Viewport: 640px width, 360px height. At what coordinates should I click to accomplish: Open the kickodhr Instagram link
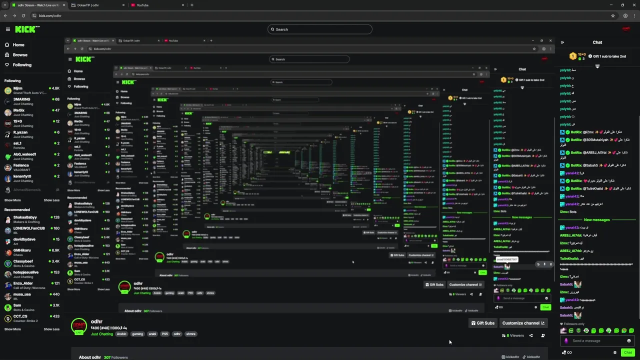point(510,357)
